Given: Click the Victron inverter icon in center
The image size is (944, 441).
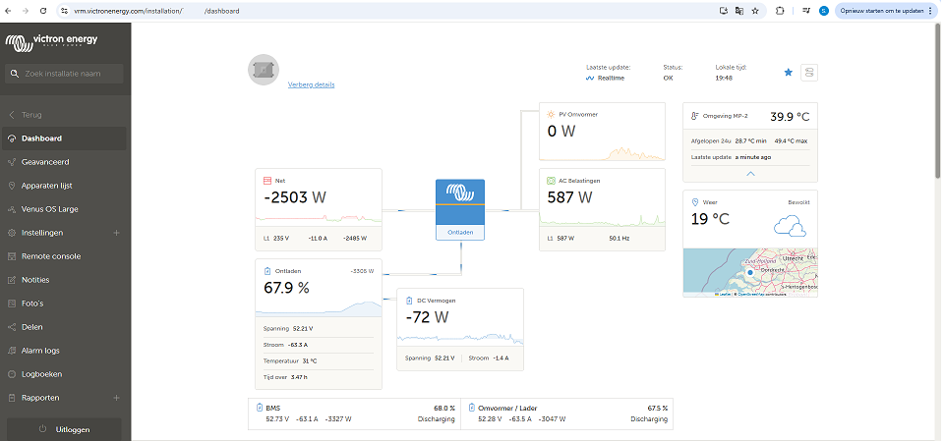Looking at the screenshot, I should tap(460, 193).
